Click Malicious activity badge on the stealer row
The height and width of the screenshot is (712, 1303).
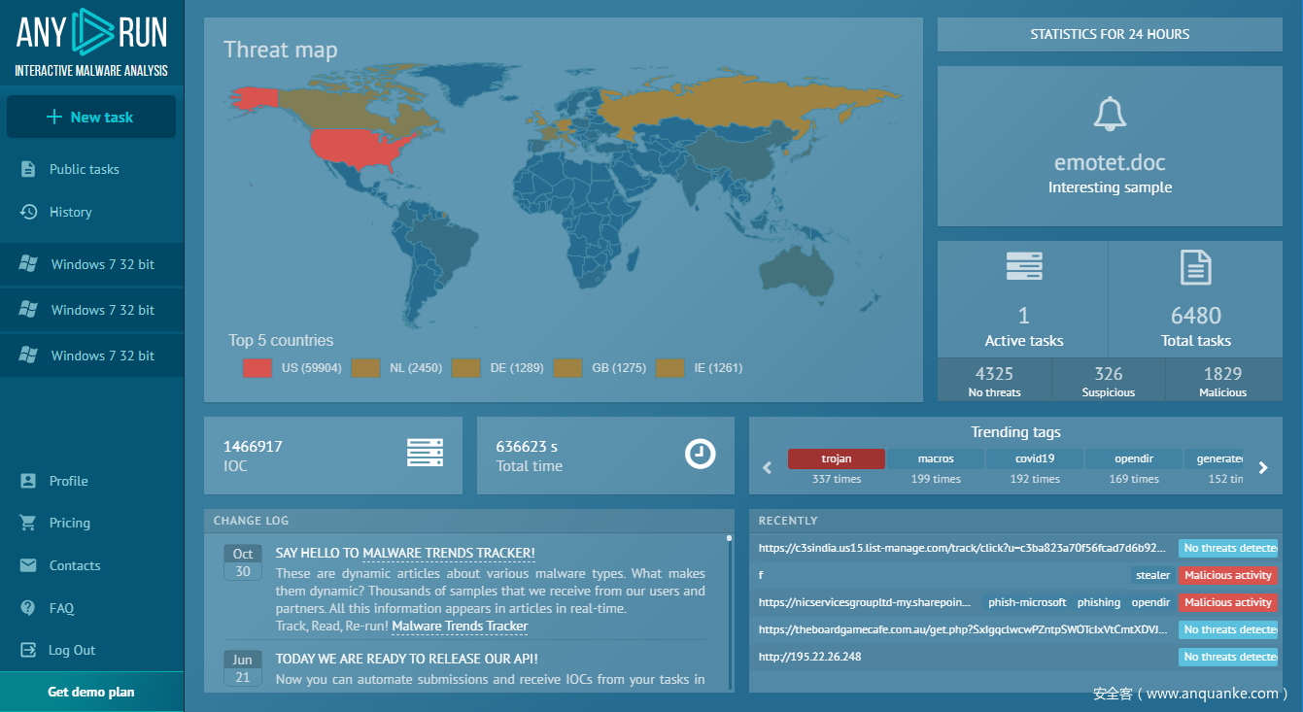coord(1228,575)
